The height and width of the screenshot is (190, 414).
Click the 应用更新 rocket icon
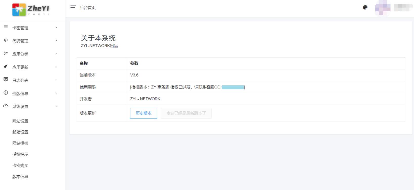[x=6, y=66]
